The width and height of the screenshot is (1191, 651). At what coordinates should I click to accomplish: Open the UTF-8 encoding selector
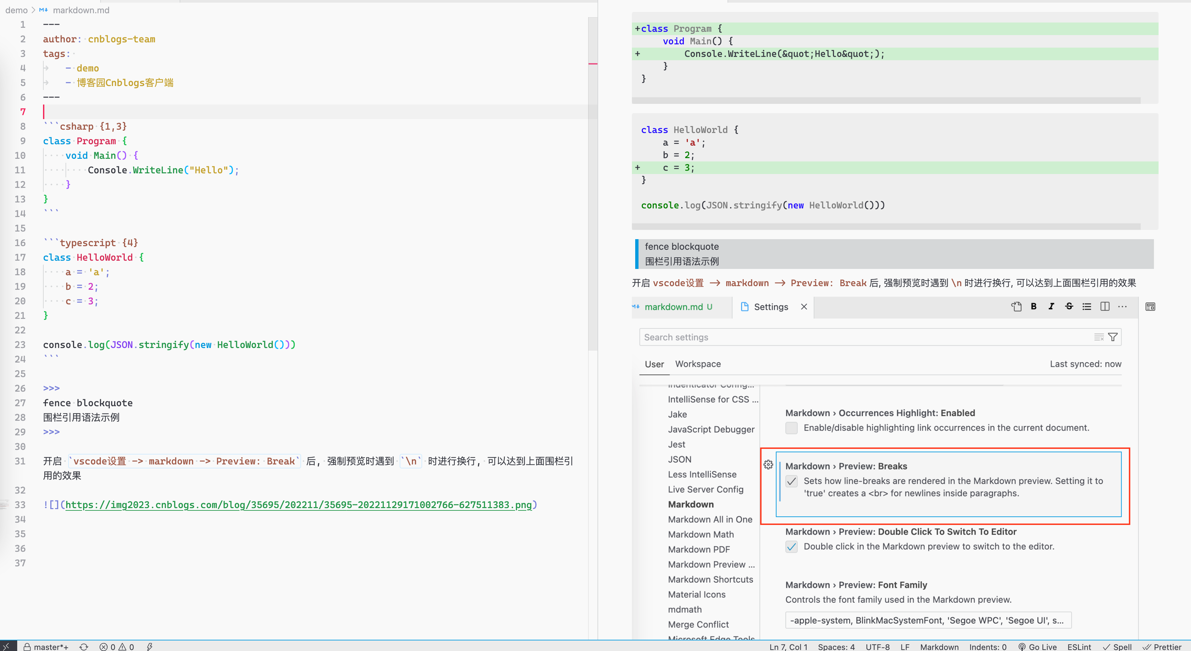877,646
